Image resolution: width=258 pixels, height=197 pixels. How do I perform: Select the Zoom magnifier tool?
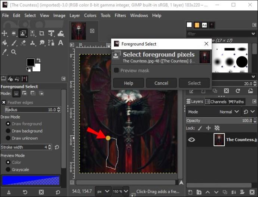tap(14, 52)
